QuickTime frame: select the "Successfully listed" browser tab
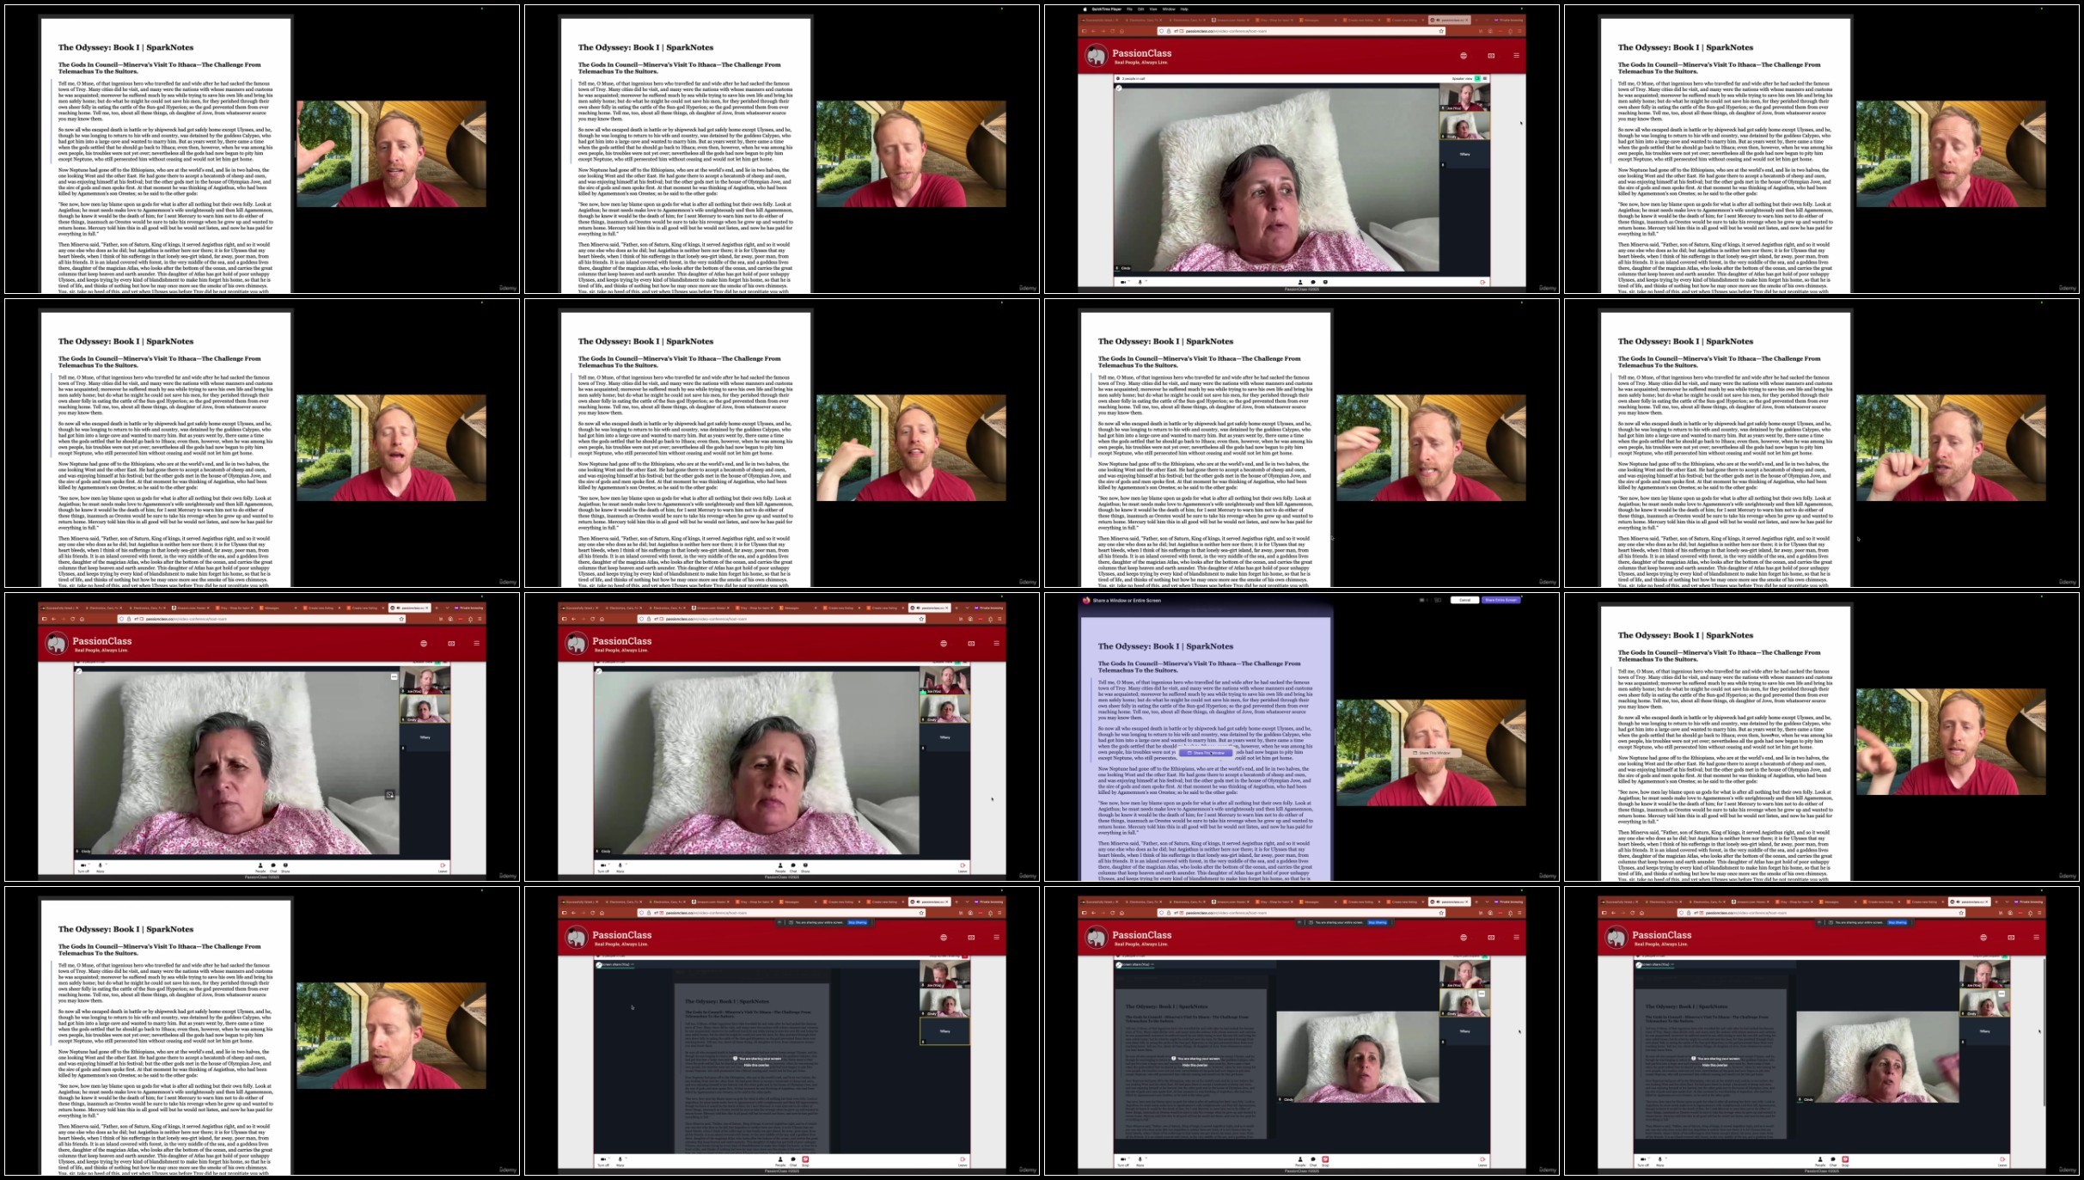This screenshot has width=2084, height=1180. click(x=1101, y=19)
